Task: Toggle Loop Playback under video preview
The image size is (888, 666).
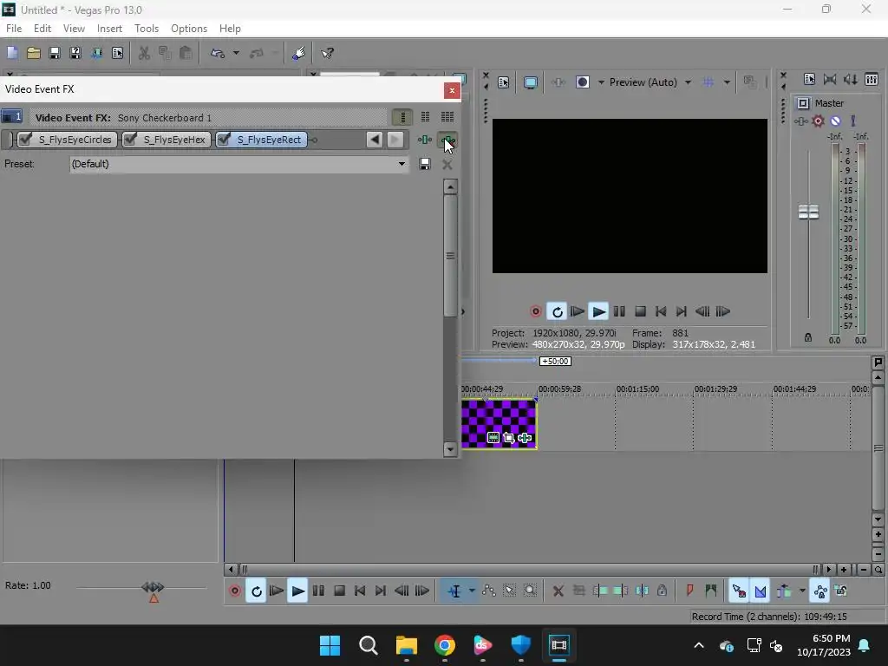Action: pos(557,311)
